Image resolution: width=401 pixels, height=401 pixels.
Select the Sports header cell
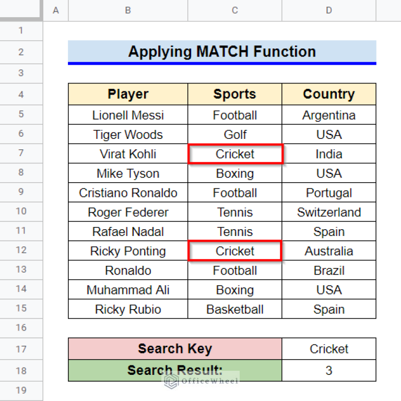click(x=234, y=95)
